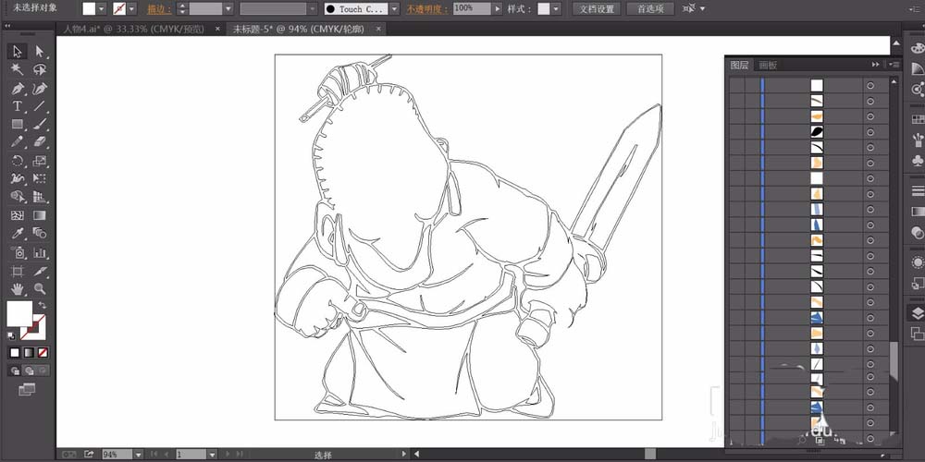Open variable width profile dropdown
The width and height of the screenshot is (925, 462).
[313, 9]
